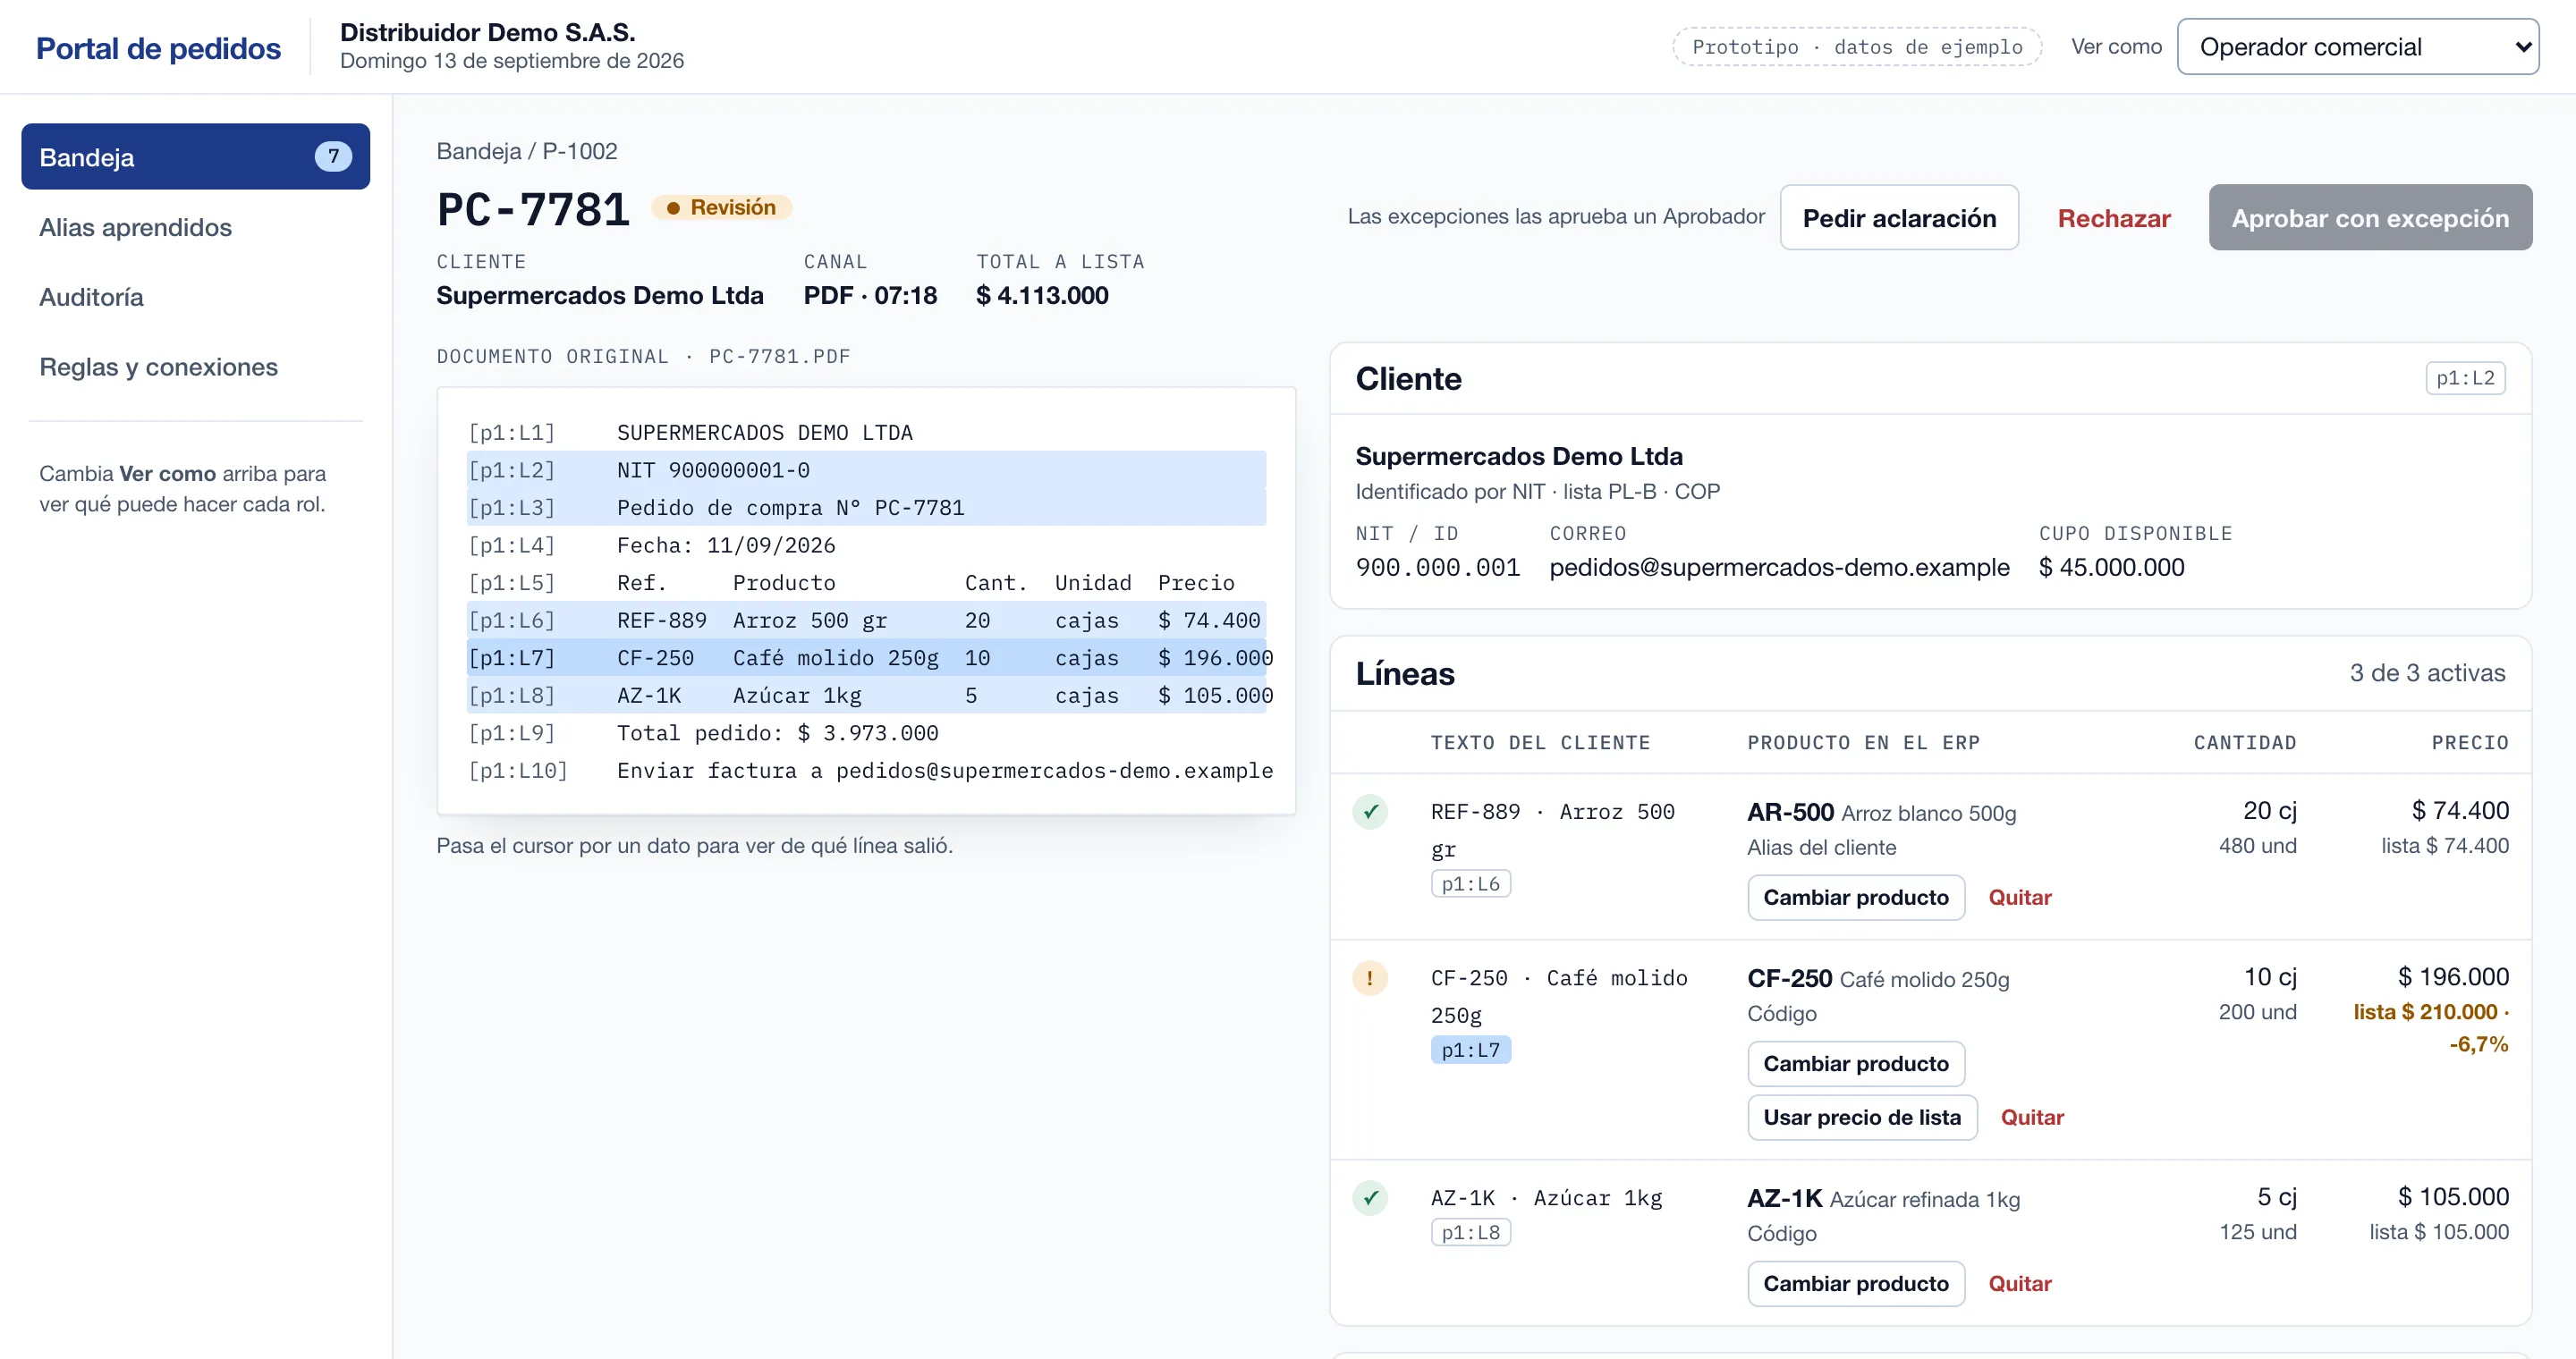Image resolution: width=2576 pixels, height=1359 pixels.
Task: Click the price warning lista $ 210.000 · -6,7%
Action: click(x=2431, y=1027)
